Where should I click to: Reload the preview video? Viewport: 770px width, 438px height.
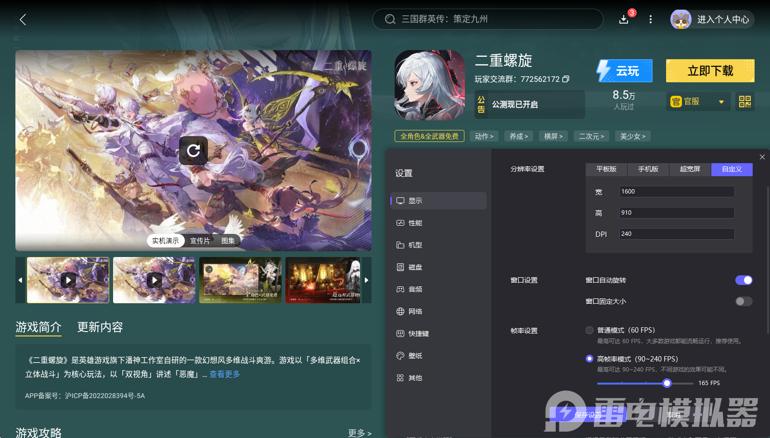pyautogui.click(x=193, y=151)
